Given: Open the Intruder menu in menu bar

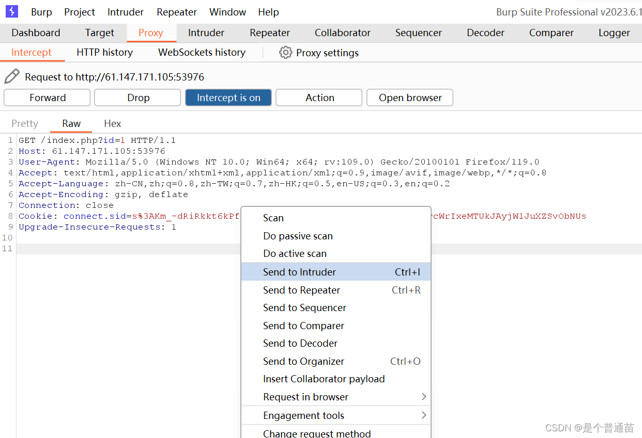Looking at the screenshot, I should pos(126,12).
